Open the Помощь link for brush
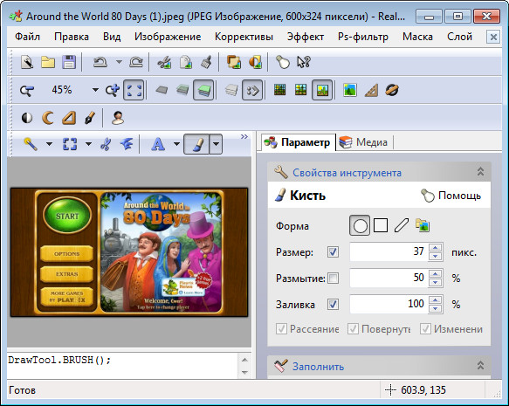The image size is (509, 406). pyautogui.click(x=451, y=196)
